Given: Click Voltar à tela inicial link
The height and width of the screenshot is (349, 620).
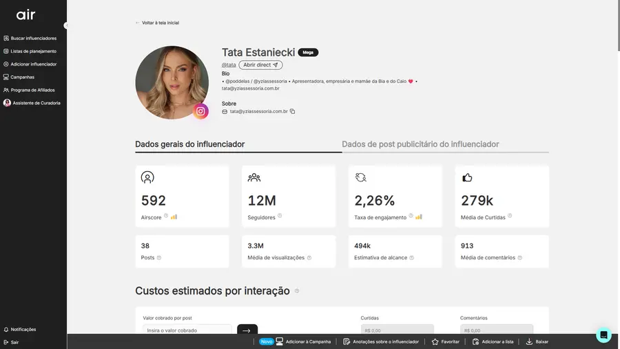Looking at the screenshot, I should coord(157,23).
